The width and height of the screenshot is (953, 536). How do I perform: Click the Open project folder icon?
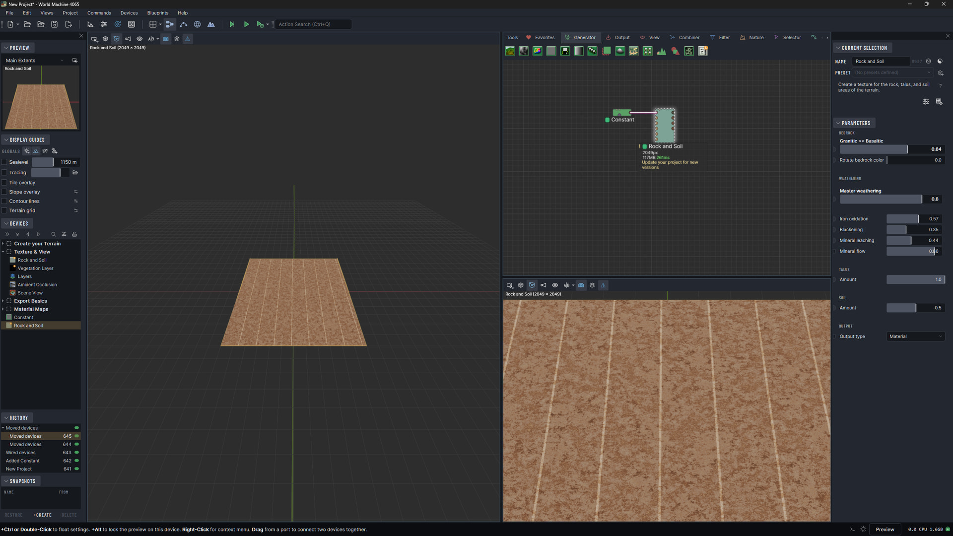click(x=27, y=24)
